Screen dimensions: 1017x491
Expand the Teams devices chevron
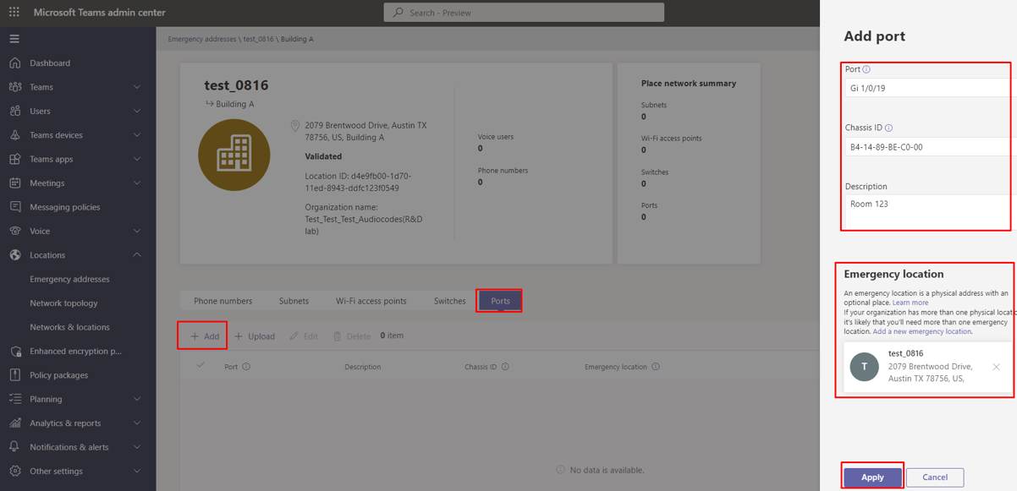tap(137, 135)
